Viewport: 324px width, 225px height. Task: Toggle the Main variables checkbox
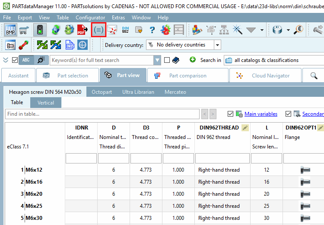[230, 114]
